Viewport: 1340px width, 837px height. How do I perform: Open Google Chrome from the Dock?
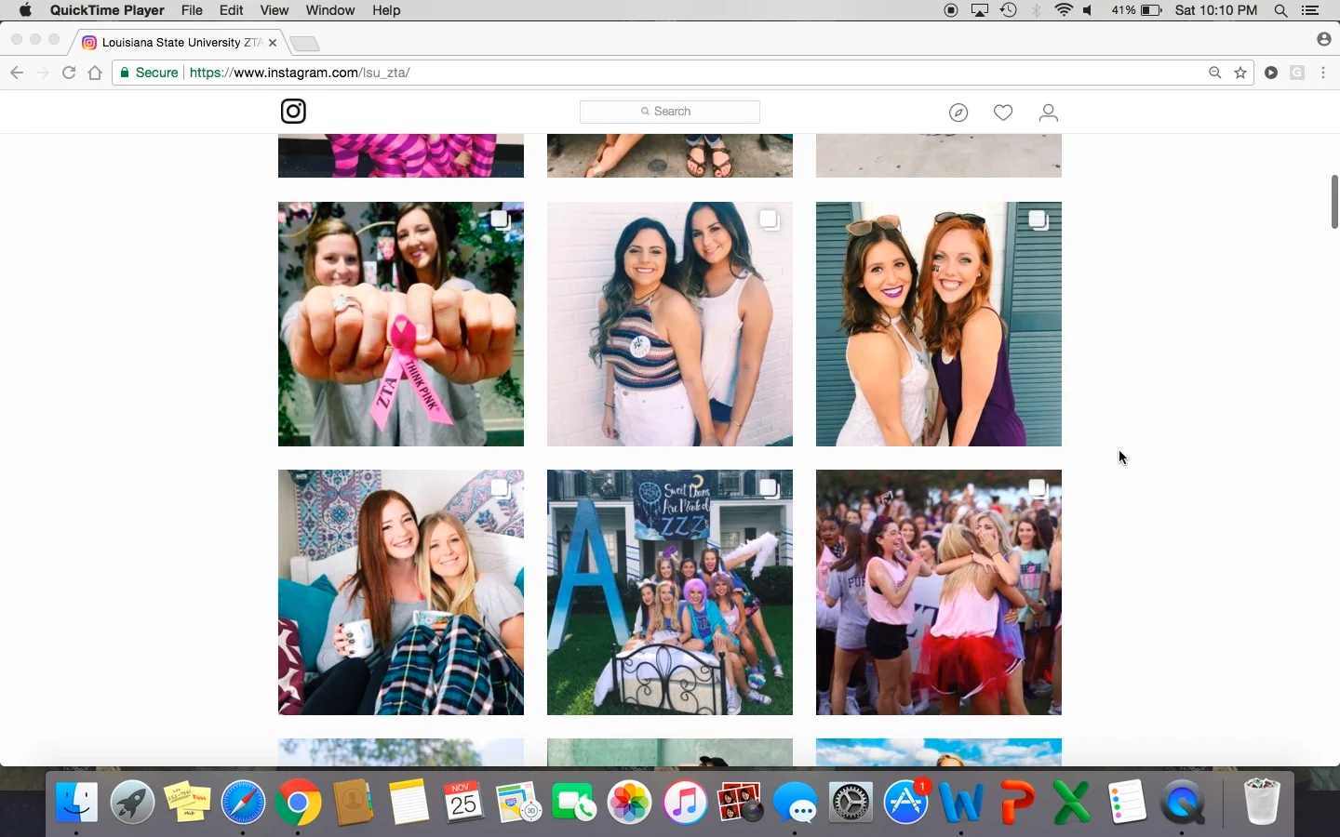[x=298, y=802]
